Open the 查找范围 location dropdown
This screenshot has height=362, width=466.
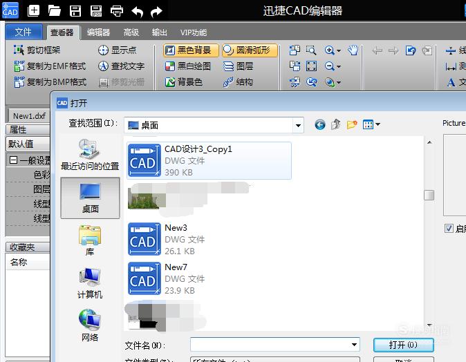click(298, 125)
